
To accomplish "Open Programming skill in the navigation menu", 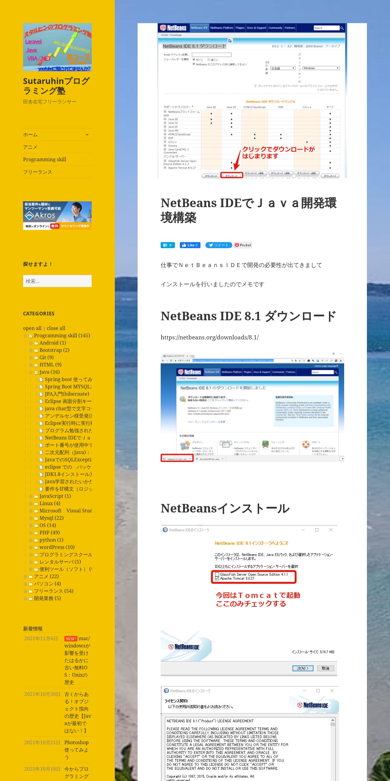I will coord(45,159).
